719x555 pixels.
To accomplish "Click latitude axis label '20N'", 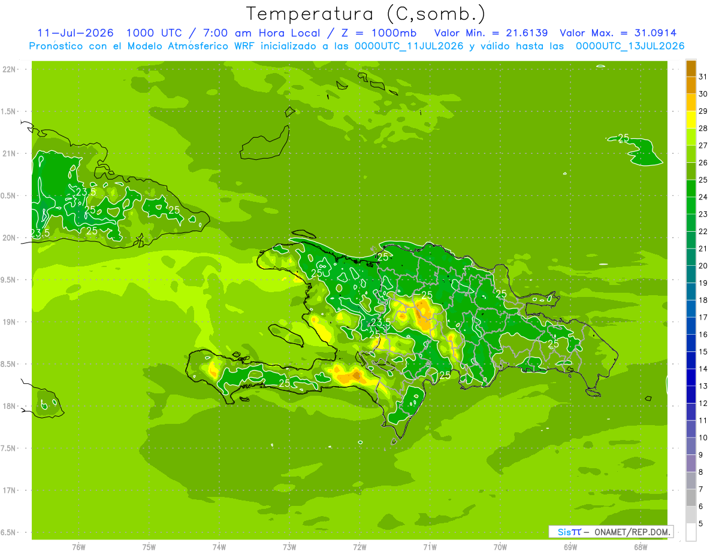I will click(x=10, y=238).
